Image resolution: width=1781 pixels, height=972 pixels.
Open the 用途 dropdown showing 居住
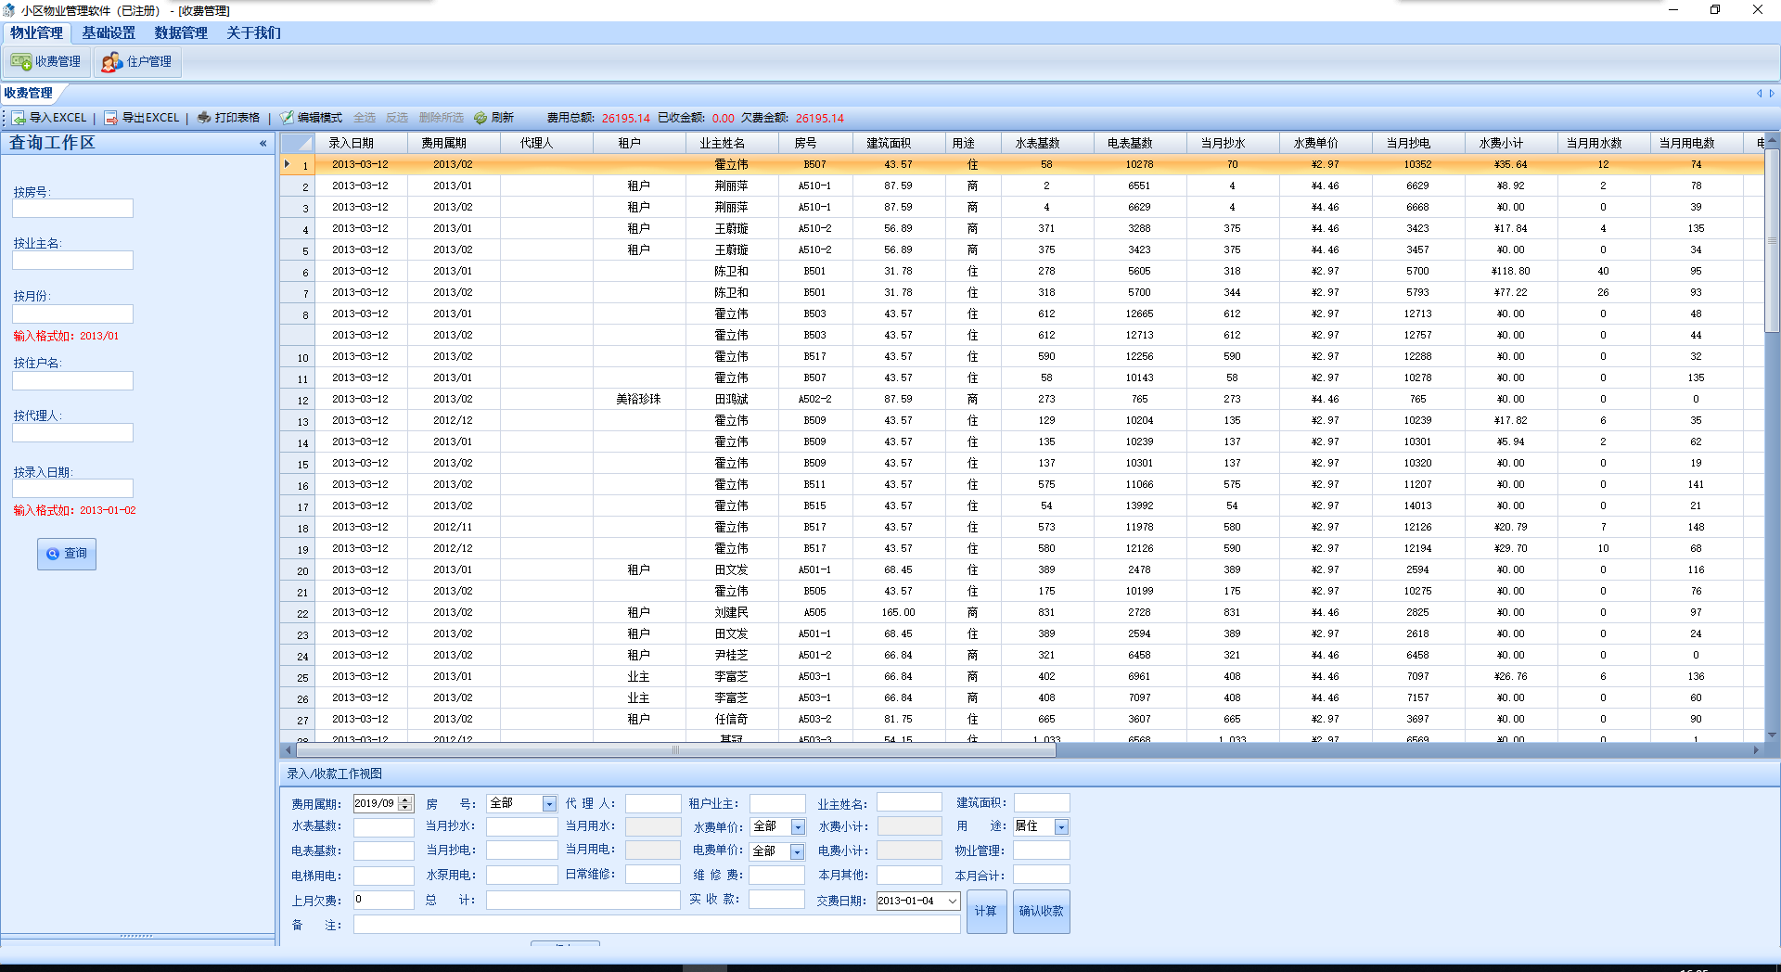(x=1061, y=827)
